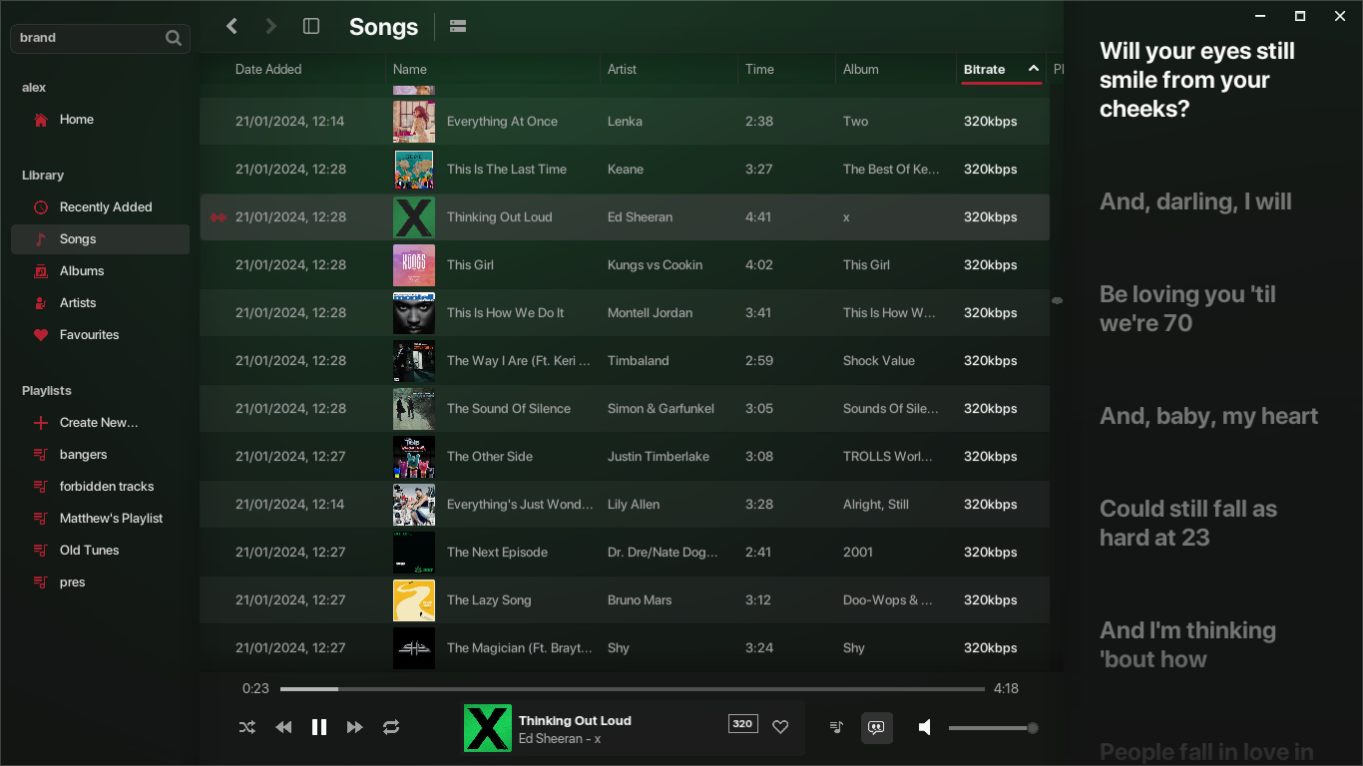The height and width of the screenshot is (766, 1363).
Task: Click album The Best Of Keane
Action: click(891, 169)
